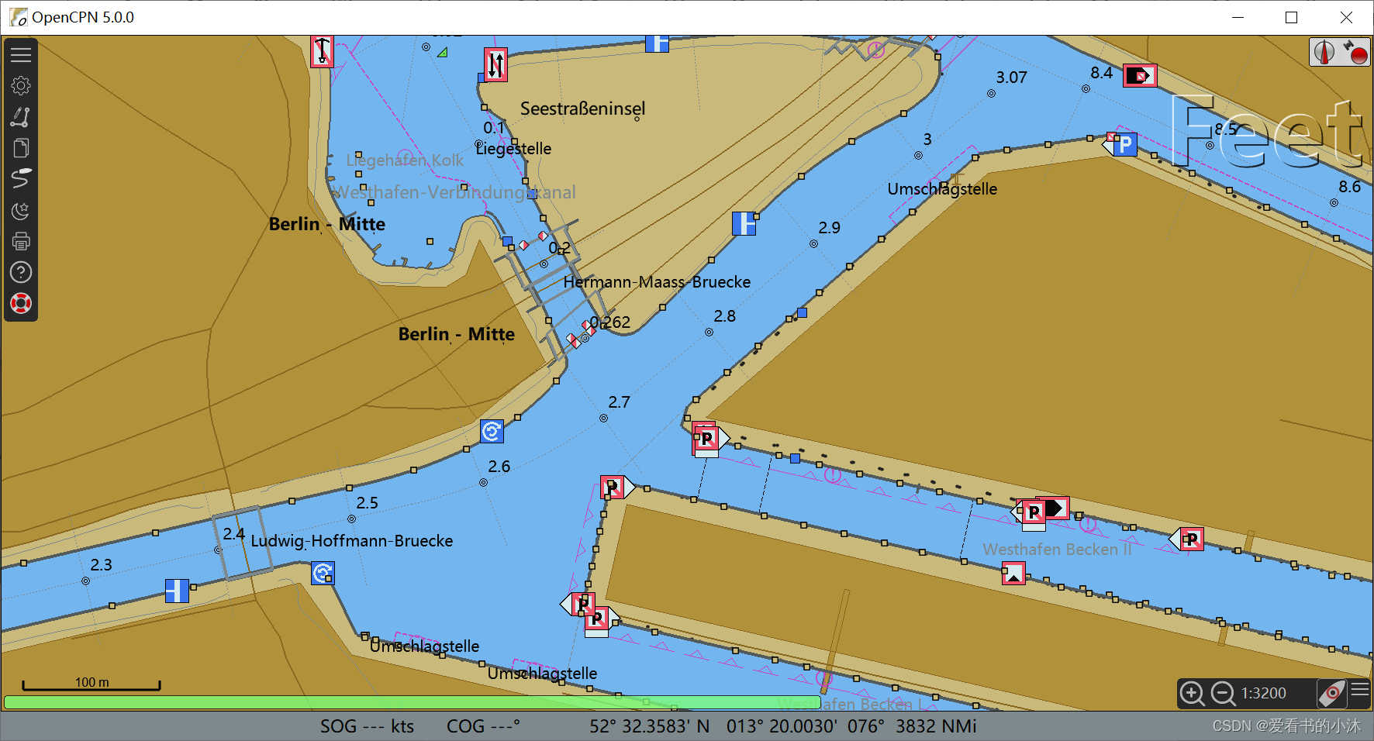Click the two-way traffic sign by Seestraßeninsel
This screenshot has width=1374, height=741.
[x=496, y=64]
